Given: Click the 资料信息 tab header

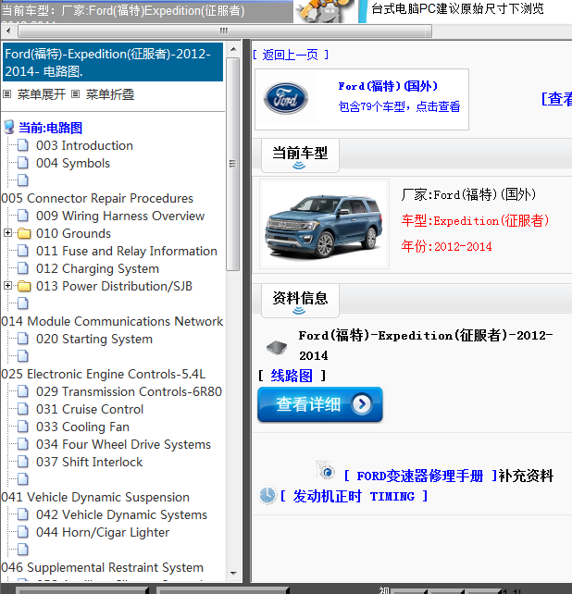Looking at the screenshot, I should [300, 301].
